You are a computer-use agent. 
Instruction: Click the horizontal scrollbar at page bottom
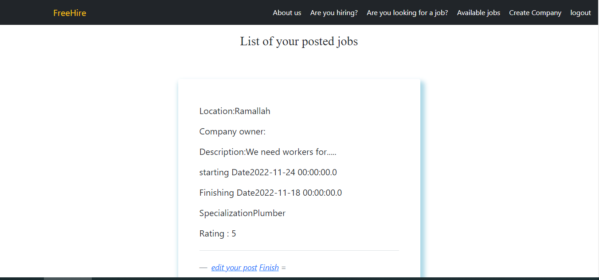point(67,278)
